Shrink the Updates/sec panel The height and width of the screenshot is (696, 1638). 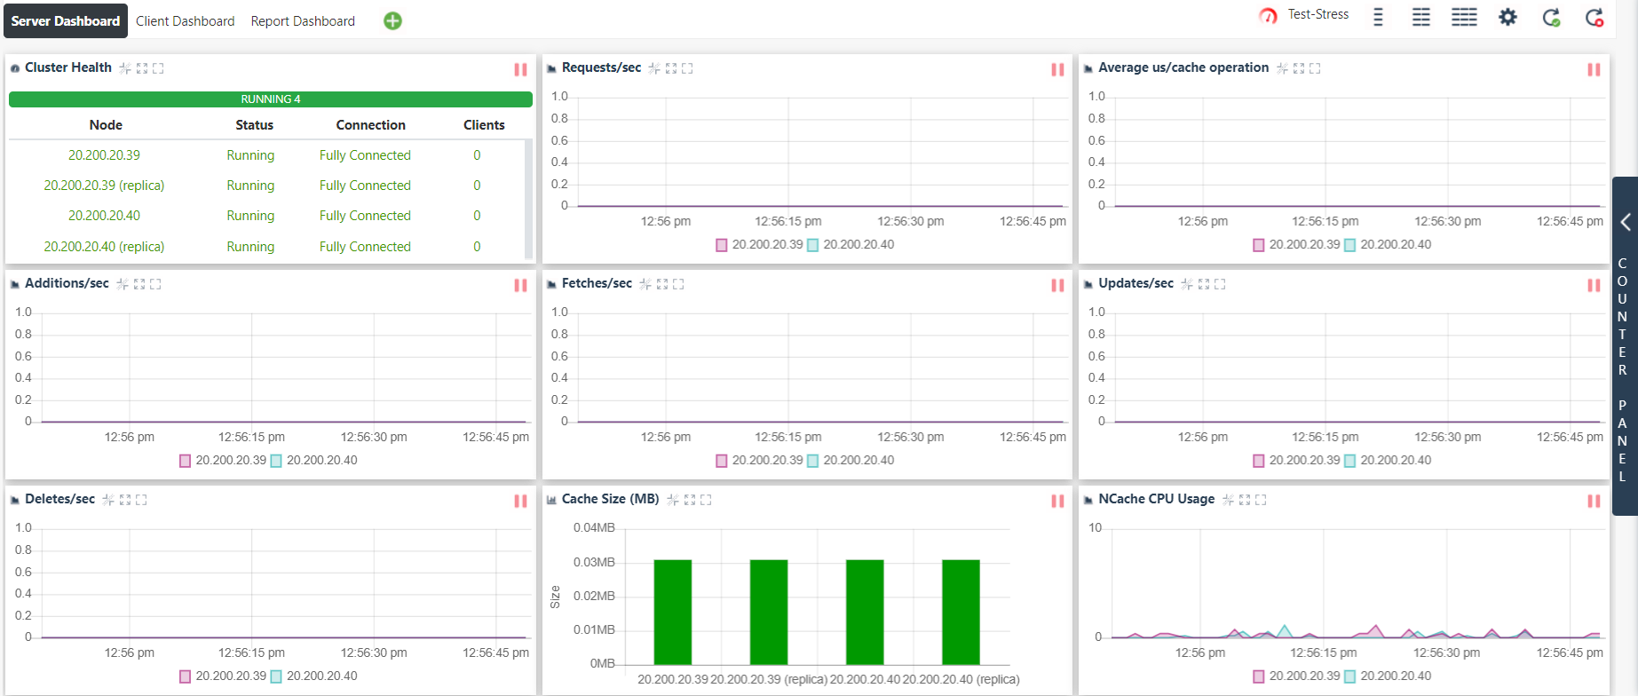coord(1187,284)
